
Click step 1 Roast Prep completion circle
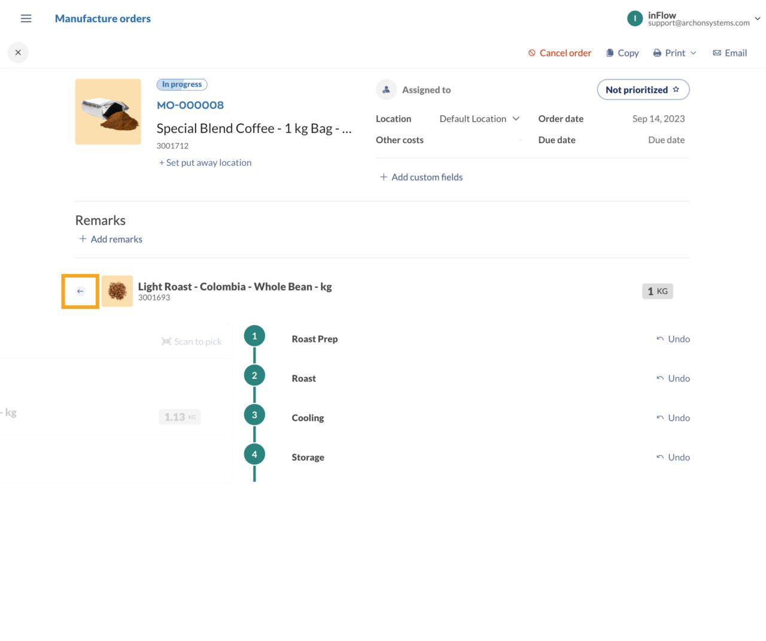tap(254, 336)
